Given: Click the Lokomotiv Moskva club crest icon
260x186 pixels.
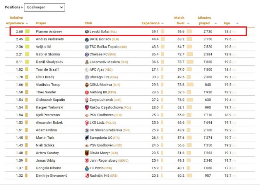Looking at the screenshot, I should (x=87, y=62).
